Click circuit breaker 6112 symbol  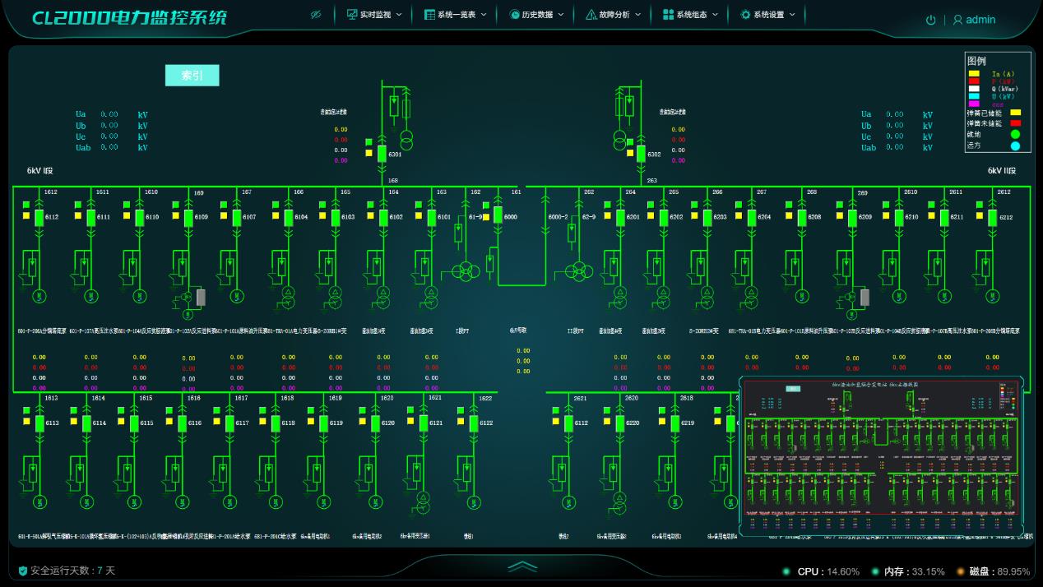[39, 217]
